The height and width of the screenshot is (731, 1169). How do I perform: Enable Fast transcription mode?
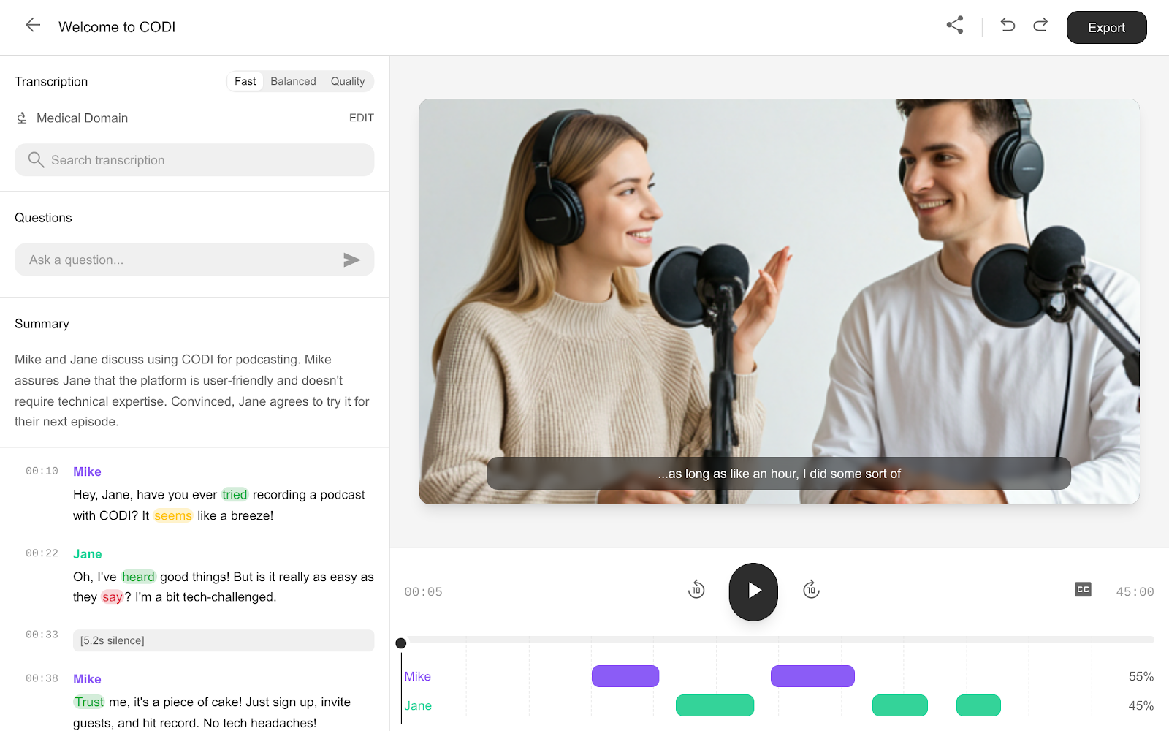(245, 81)
